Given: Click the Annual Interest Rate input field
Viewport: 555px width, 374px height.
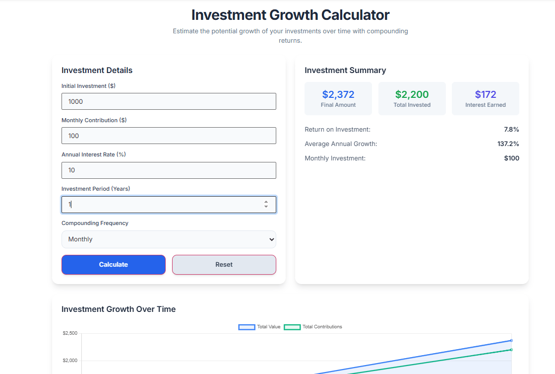Looking at the screenshot, I should tap(169, 170).
